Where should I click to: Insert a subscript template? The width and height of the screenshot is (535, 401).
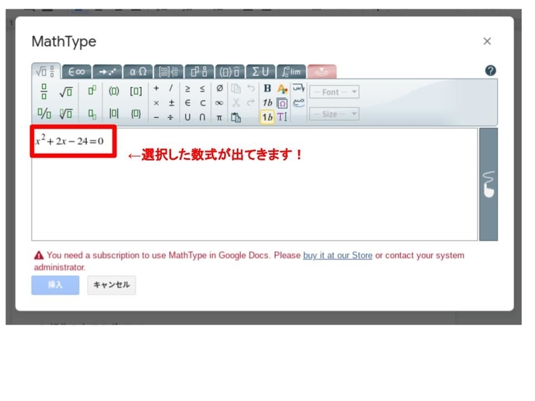tap(92, 114)
